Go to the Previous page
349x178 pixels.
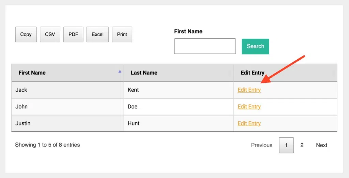click(x=261, y=145)
